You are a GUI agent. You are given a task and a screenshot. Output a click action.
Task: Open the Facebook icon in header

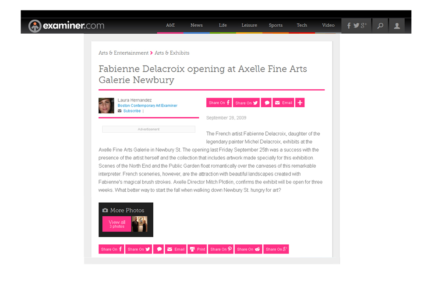coord(349,26)
